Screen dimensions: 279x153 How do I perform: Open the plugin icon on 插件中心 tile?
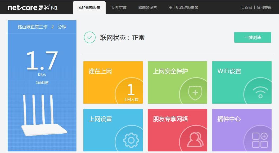pos(260,140)
